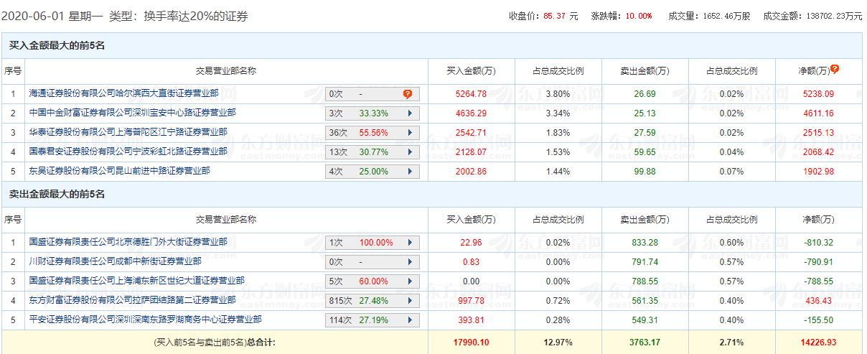Click the 卖出金额最大的前5名 section heading
This screenshot has height=354, width=867.
coord(57,194)
